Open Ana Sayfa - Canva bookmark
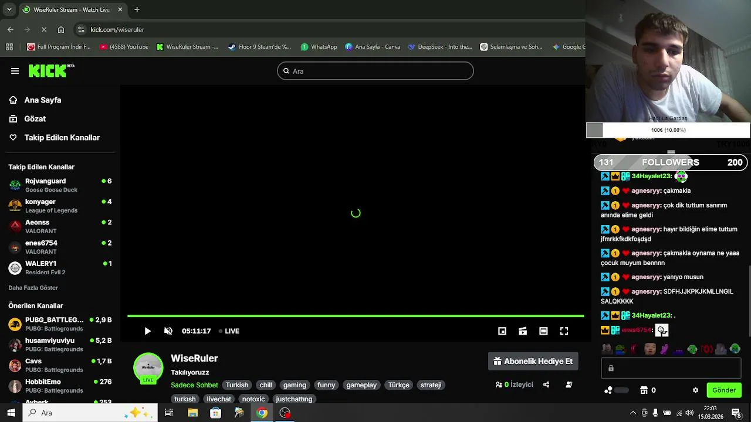 373,47
